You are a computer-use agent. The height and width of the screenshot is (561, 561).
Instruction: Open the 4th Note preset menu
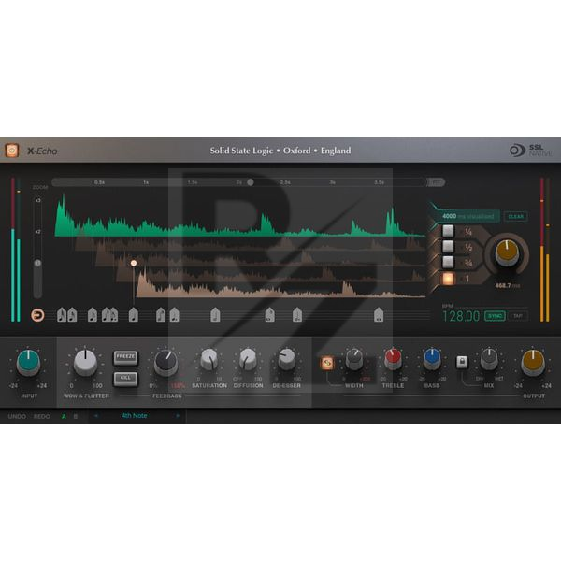pos(134,416)
